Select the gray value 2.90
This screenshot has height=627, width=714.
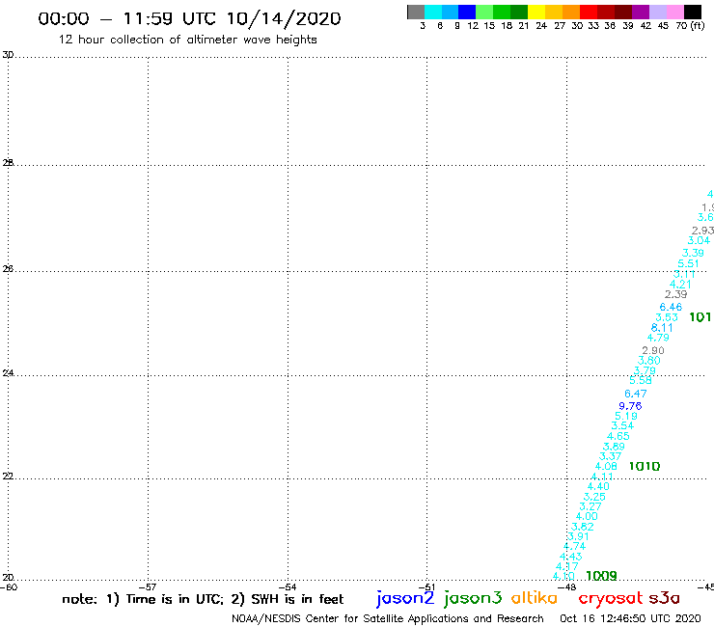(x=653, y=350)
